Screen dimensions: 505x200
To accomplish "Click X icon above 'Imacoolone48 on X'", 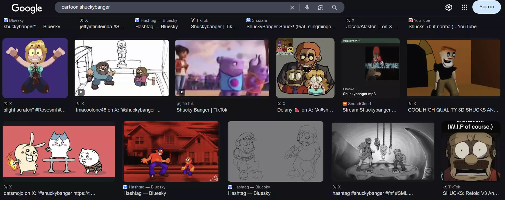I will (78, 103).
